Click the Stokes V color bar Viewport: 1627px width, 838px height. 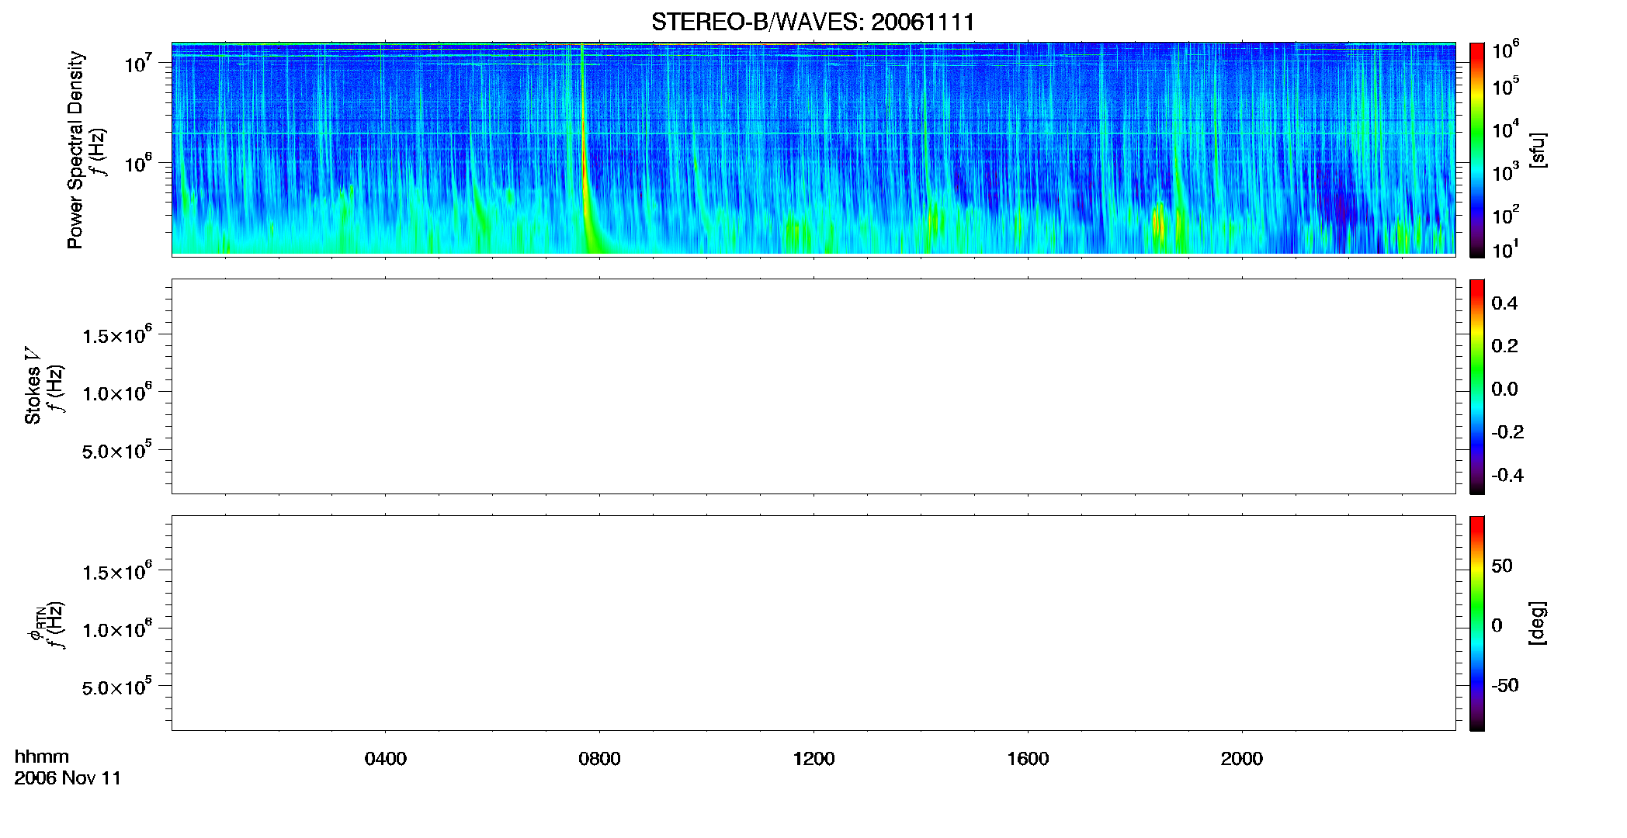[1476, 386]
